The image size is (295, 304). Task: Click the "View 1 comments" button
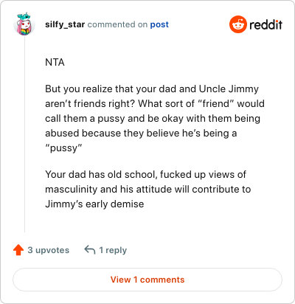coord(147,280)
